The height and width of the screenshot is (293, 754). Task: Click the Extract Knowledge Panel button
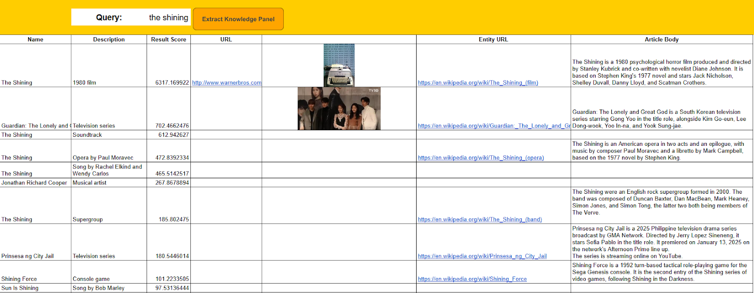238,19
